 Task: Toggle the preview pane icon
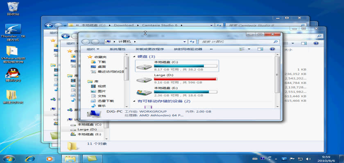pyautogui.click(x=260, y=49)
